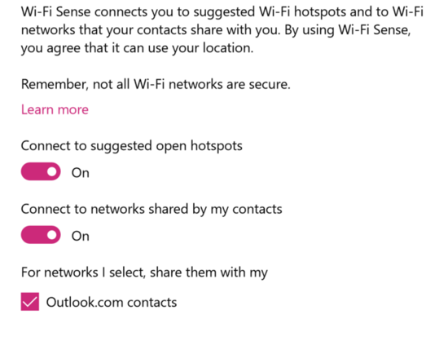This screenshot has width=448, height=337.
Task: Open the Learn more link
Action: (55, 109)
